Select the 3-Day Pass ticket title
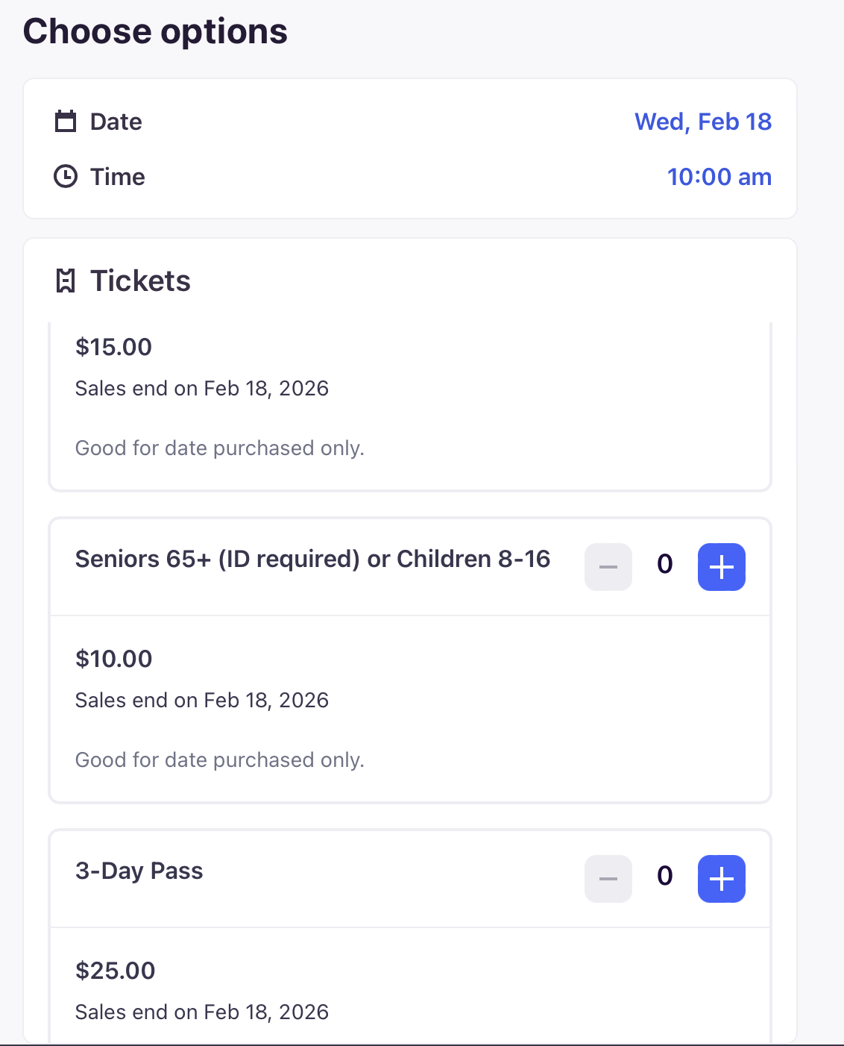Screen dimensions: 844x1046 coord(139,871)
